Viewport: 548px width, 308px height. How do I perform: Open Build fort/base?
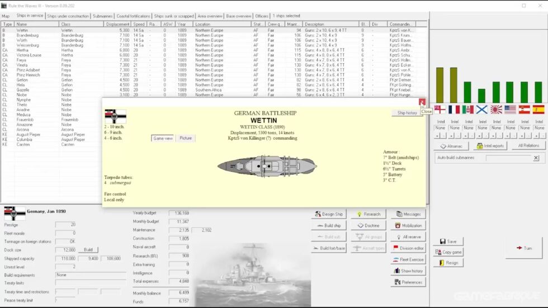(329, 248)
